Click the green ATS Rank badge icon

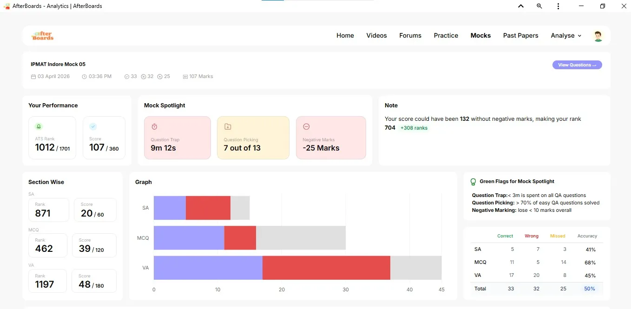(39, 126)
